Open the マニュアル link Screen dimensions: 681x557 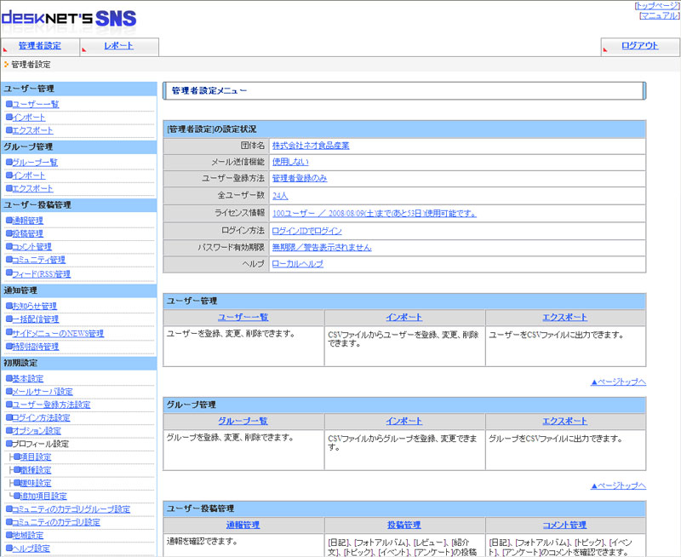[x=659, y=15]
